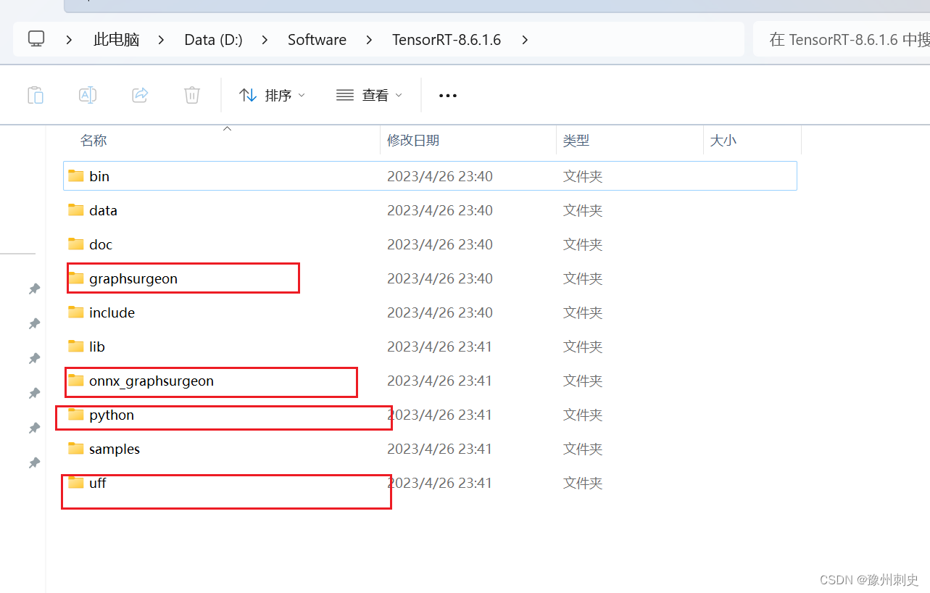Select the doc folder name

(x=101, y=244)
